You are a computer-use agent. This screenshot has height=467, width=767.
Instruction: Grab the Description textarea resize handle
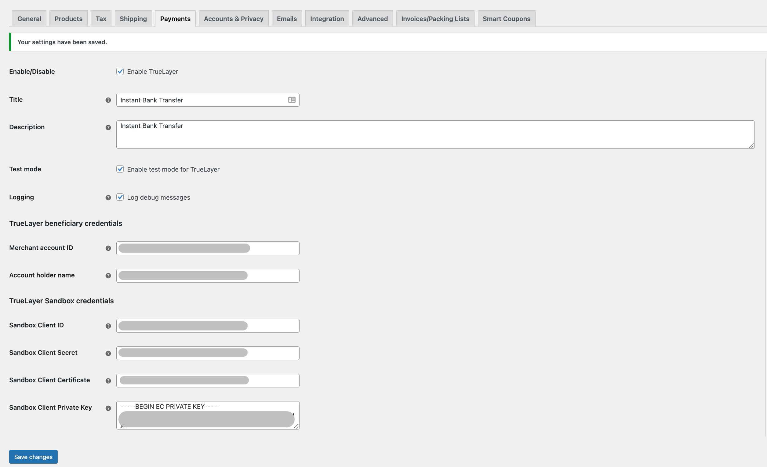click(751, 145)
